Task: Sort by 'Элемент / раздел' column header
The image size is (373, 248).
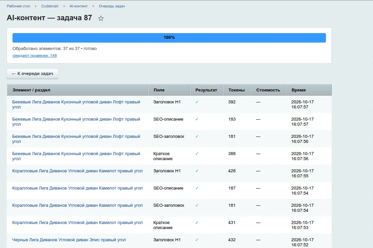Action: point(77,90)
